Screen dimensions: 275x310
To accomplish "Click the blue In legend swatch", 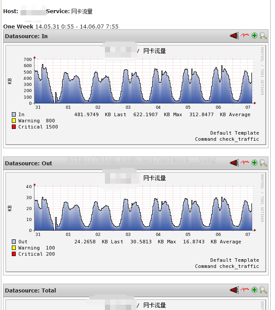I will [14, 114].
